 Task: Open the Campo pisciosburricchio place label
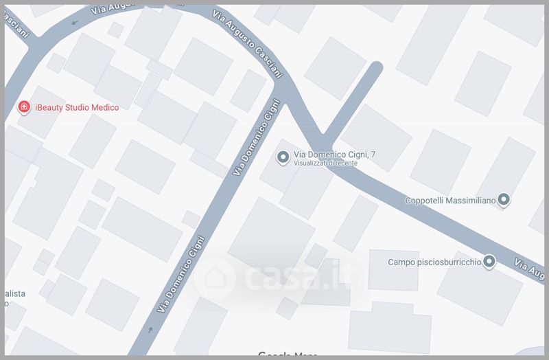[x=434, y=262]
